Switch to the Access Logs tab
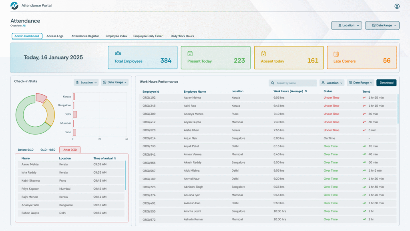The height and width of the screenshot is (231, 410). [55, 36]
